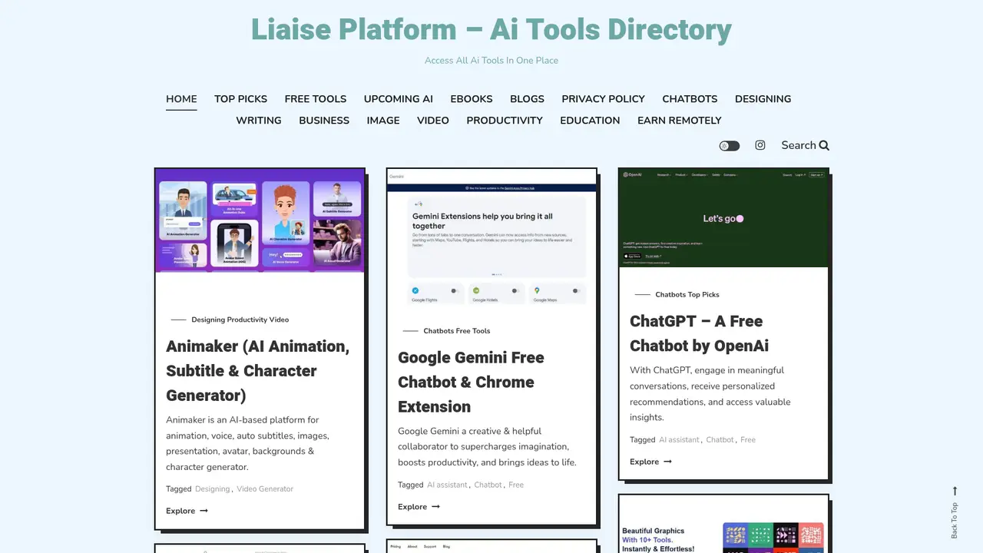Open PRODUCTIVITY category

pos(505,121)
